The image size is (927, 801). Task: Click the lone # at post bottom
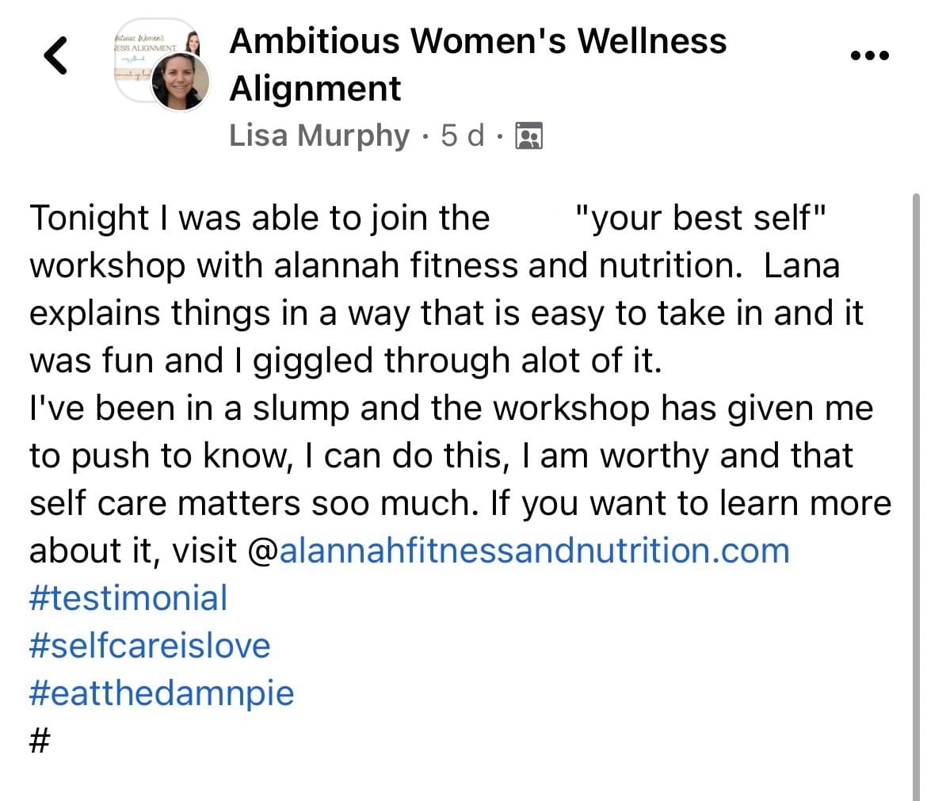pyautogui.click(x=40, y=740)
